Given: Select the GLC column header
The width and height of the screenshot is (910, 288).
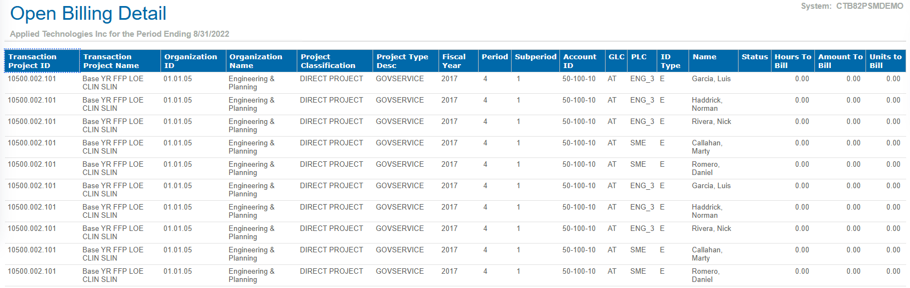Looking at the screenshot, I should tap(617, 57).
